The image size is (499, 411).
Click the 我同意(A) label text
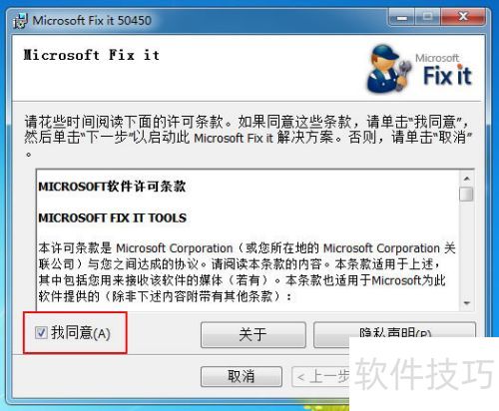(x=81, y=333)
